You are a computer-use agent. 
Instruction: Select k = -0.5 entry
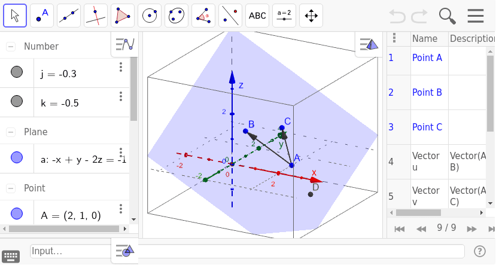tap(59, 103)
